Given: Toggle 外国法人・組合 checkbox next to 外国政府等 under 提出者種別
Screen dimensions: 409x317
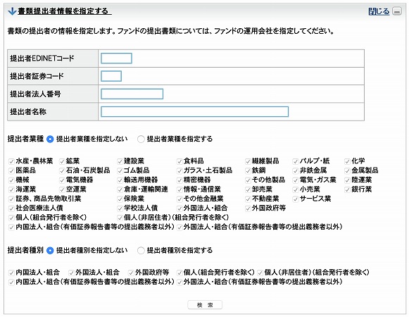Looking at the screenshot, I should pos(71,273).
